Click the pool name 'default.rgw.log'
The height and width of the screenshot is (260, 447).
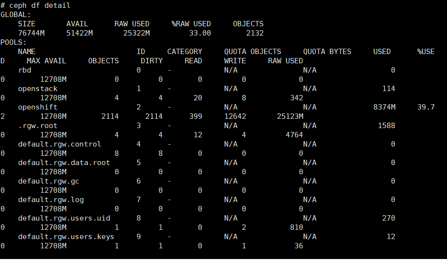[51, 200]
